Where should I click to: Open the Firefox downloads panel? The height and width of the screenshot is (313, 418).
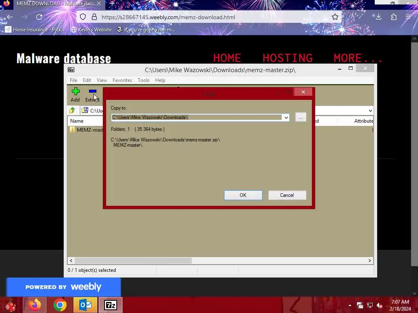click(x=378, y=17)
